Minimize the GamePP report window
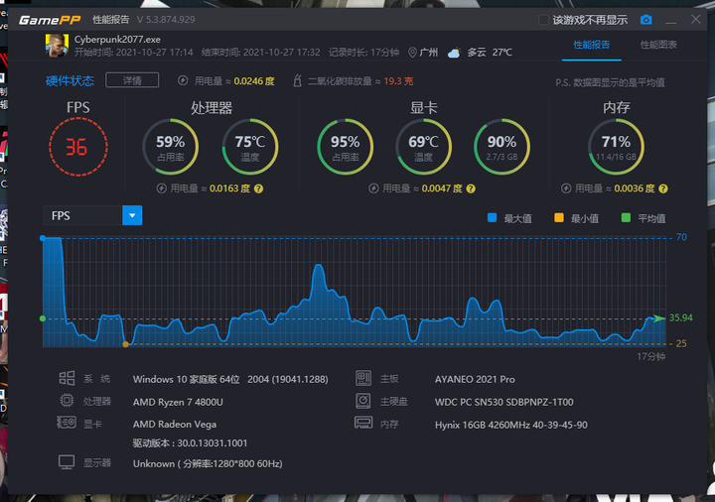This screenshot has height=502, width=715. coord(670,20)
